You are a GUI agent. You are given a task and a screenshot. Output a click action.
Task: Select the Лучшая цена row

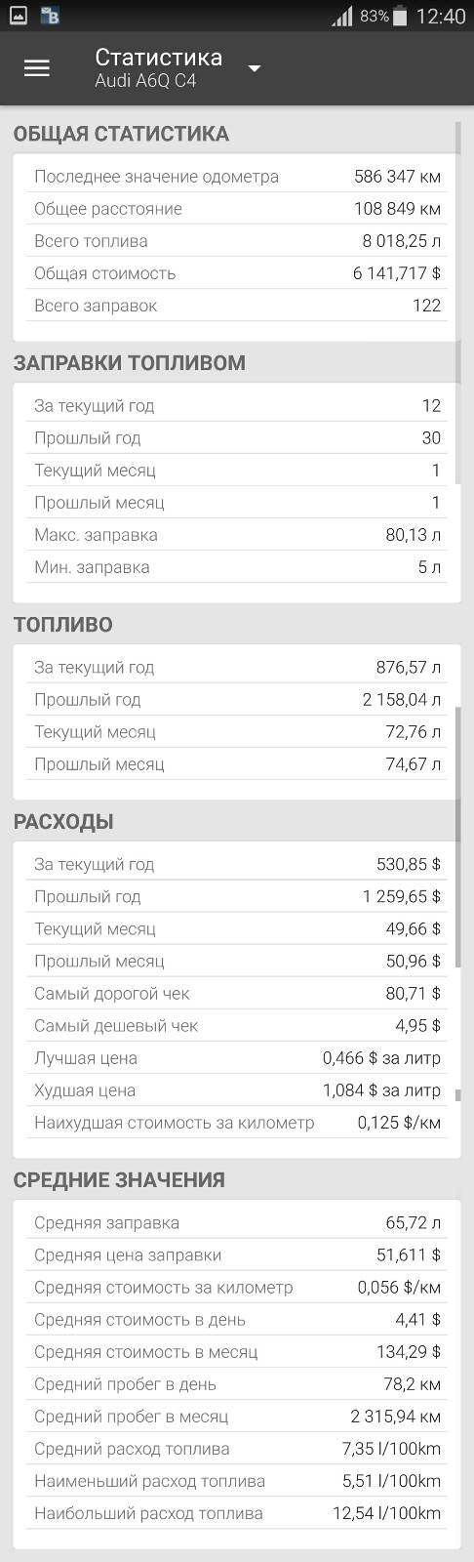coord(237,1058)
